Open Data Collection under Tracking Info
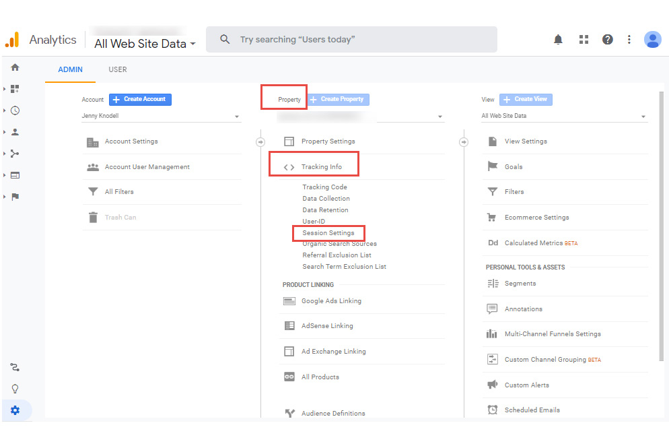The height and width of the screenshot is (448, 669). tap(326, 199)
